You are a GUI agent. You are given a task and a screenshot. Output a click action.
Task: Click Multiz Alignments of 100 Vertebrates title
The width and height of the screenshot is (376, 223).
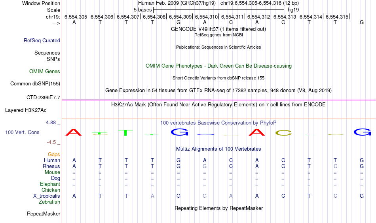click(x=218, y=149)
